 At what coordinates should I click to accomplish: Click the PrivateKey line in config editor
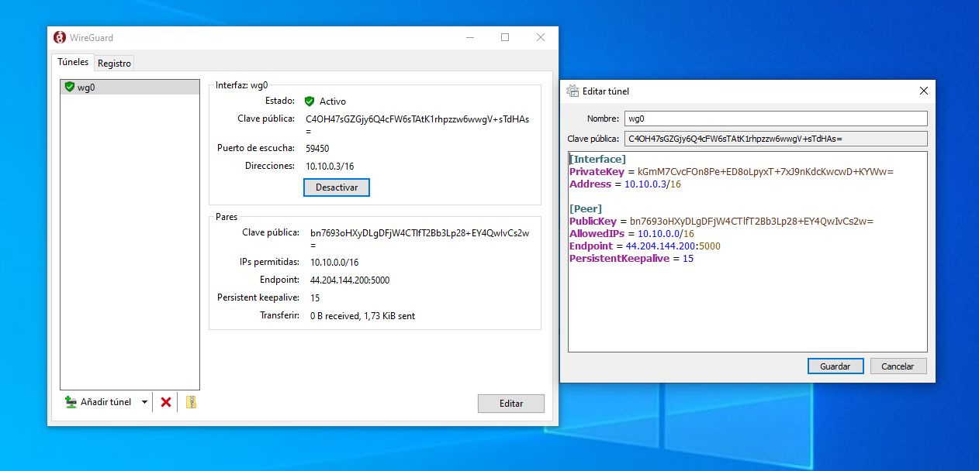click(732, 171)
